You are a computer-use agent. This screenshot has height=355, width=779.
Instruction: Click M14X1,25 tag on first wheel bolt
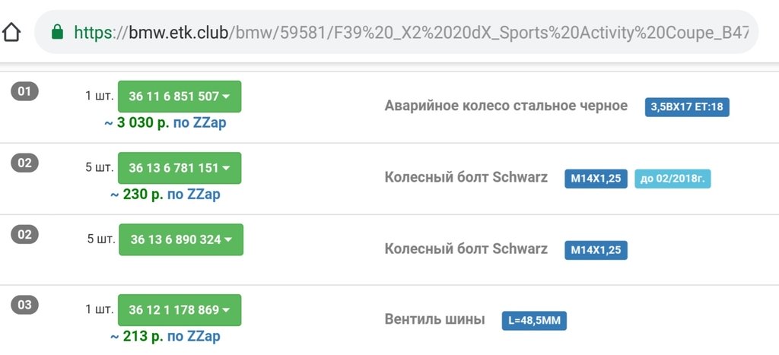click(596, 179)
